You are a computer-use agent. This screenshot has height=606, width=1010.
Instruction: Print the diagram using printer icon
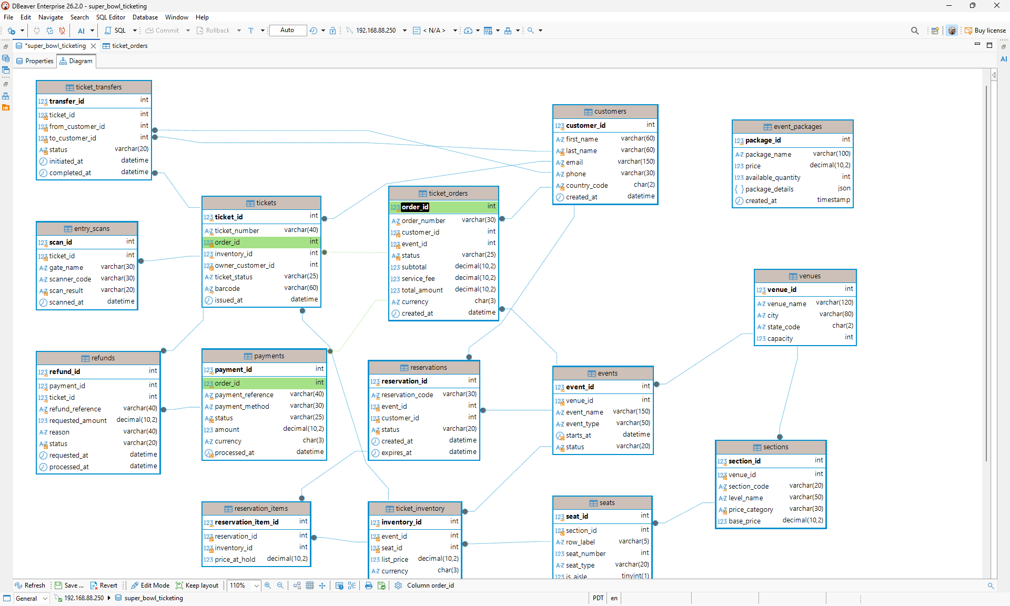pyautogui.click(x=369, y=585)
